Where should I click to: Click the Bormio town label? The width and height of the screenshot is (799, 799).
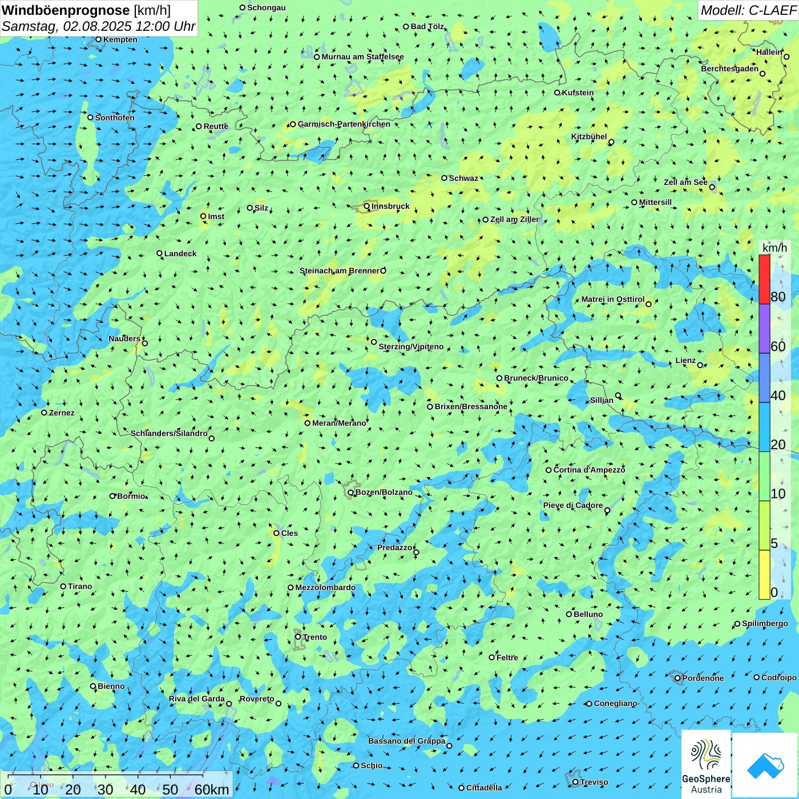(131, 496)
